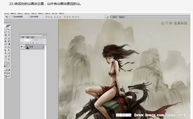The width and height of the screenshot is (193, 119).
Task: Switch to the 通道 tab
Action: pyautogui.click(x=28, y=37)
